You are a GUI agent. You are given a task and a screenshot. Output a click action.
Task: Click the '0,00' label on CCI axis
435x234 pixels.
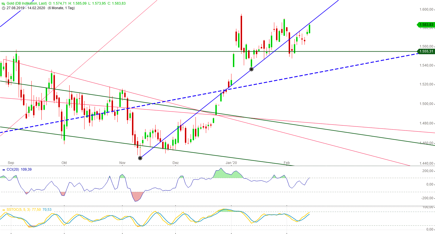pos(430,184)
